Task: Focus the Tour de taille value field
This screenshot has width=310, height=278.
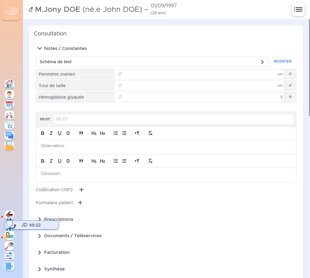Action: point(199,86)
